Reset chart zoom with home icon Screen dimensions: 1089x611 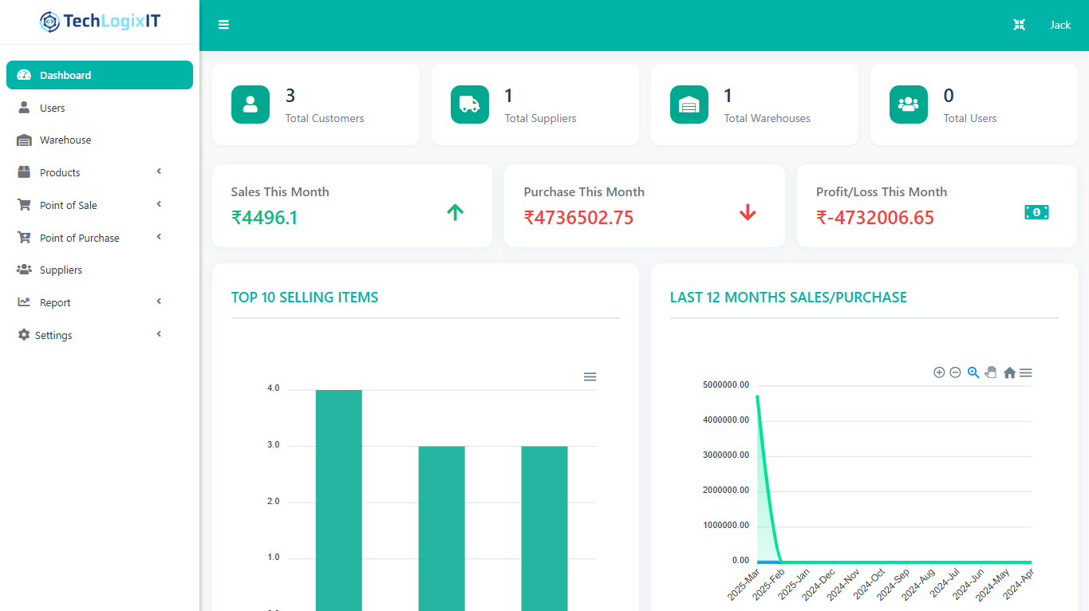pyautogui.click(x=1009, y=373)
